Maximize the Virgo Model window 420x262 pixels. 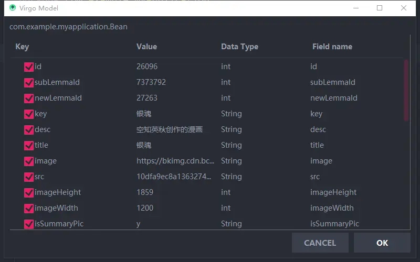[380, 8]
